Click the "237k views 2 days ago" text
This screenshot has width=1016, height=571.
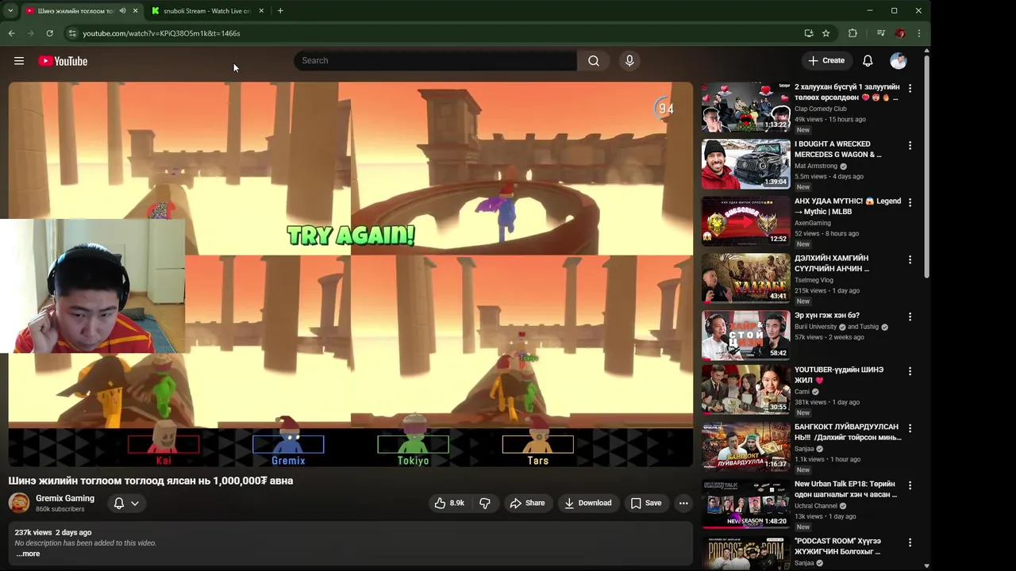pyautogui.click(x=53, y=533)
